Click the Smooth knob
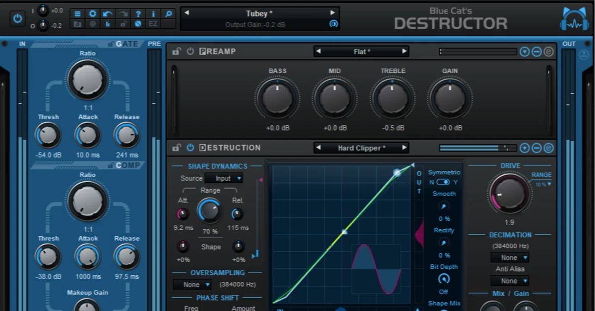This screenshot has width=595, height=311. pyautogui.click(x=444, y=206)
